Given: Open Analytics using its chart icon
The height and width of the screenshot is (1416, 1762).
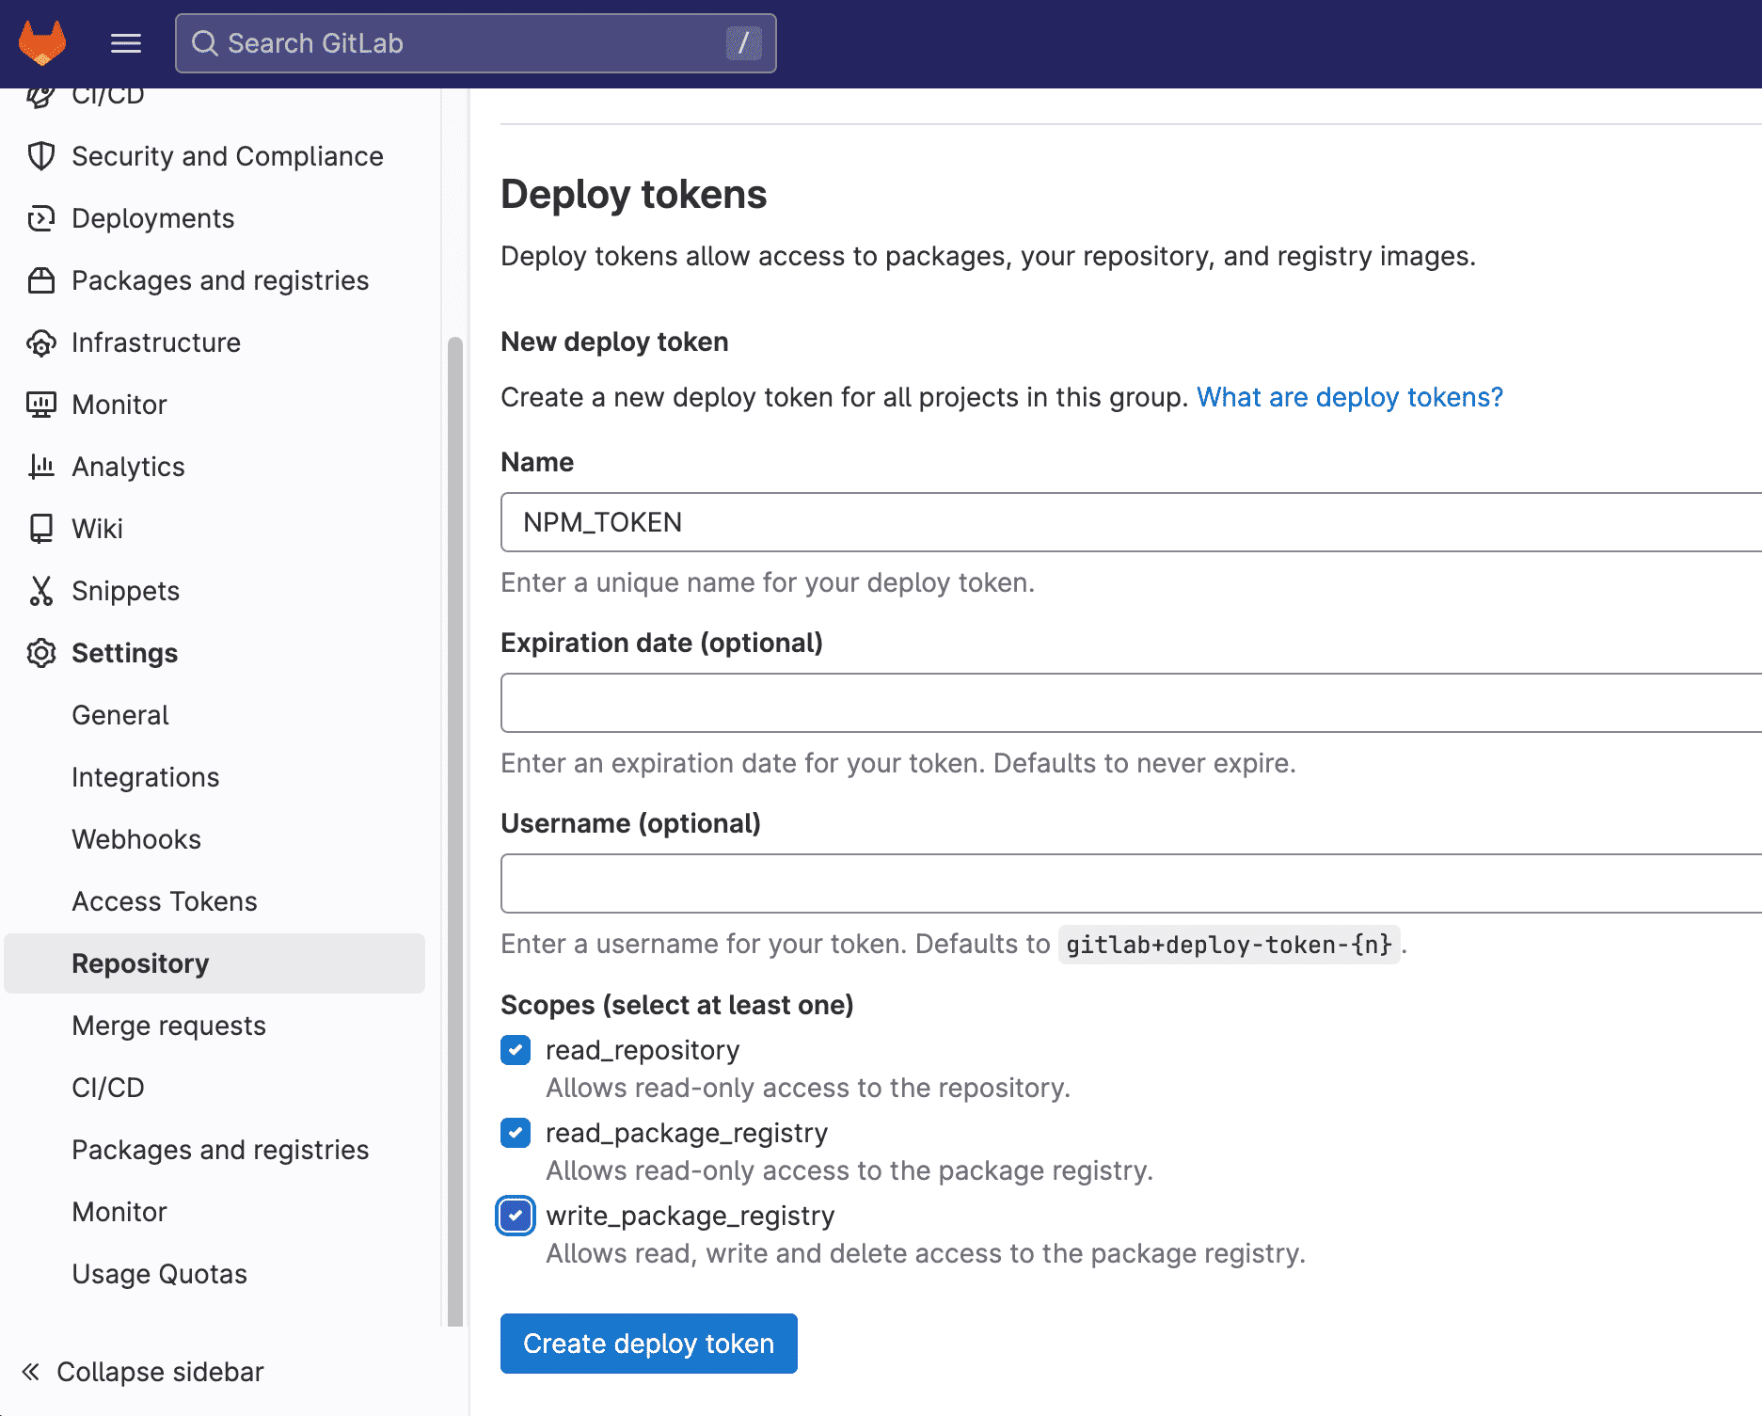Looking at the screenshot, I should (41, 467).
